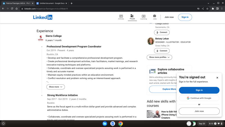Click the Sierra College logo
Image resolution: width=225 pixels, height=127 pixels.
(40, 38)
